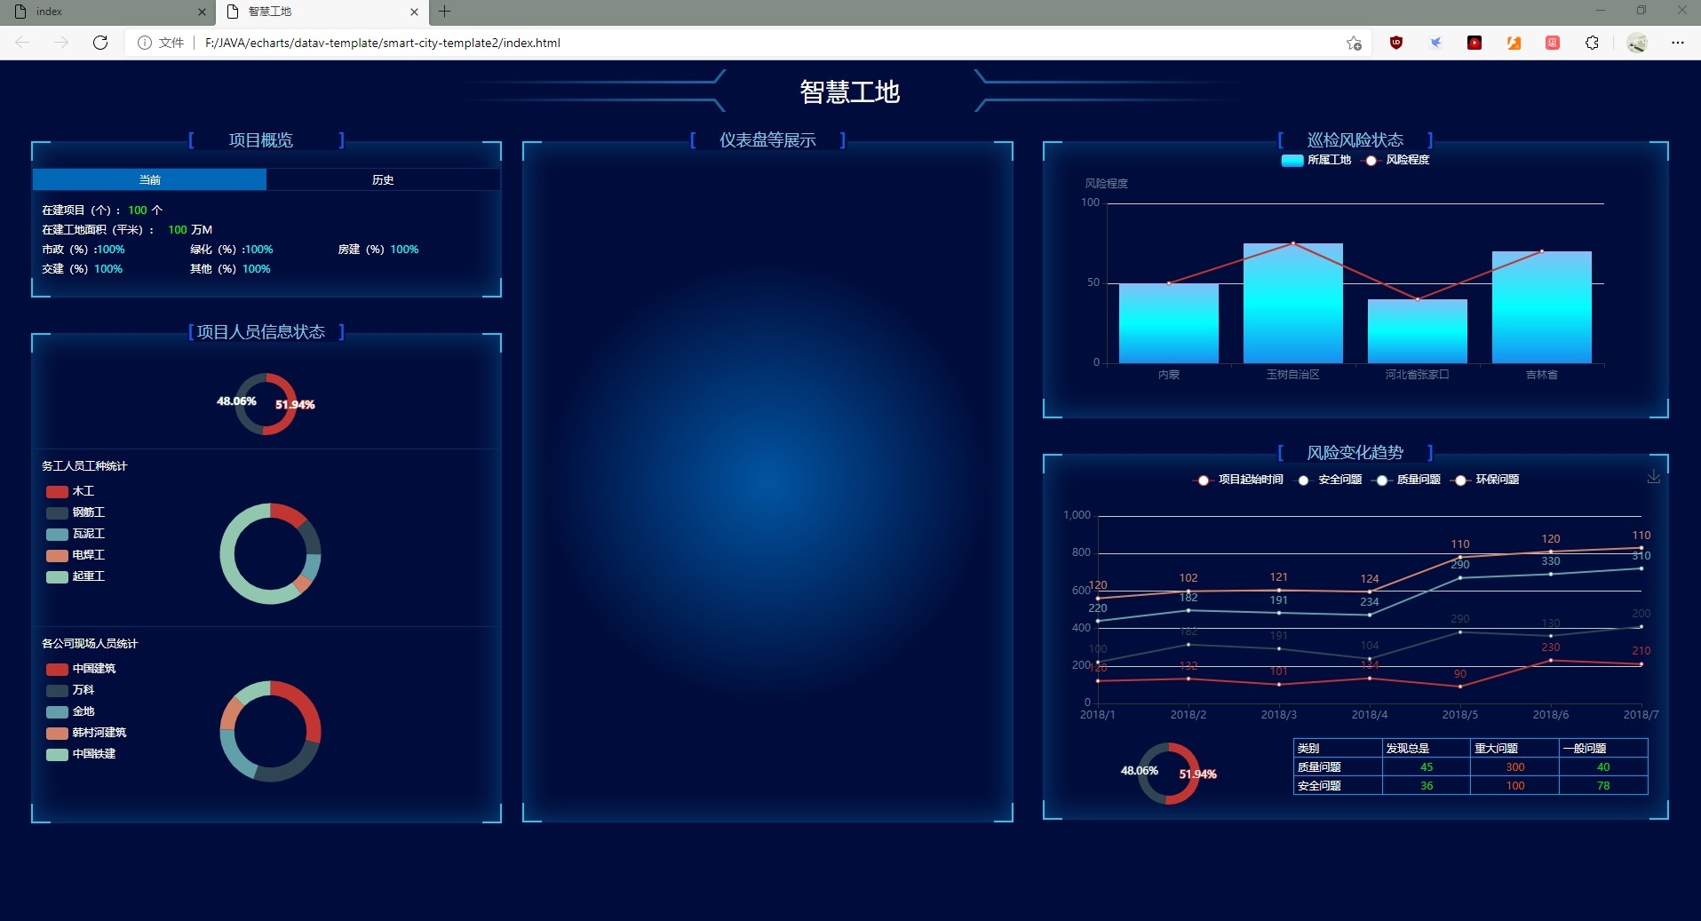Open the uBlock shield extension
The width and height of the screenshot is (1701, 921).
tap(1396, 43)
